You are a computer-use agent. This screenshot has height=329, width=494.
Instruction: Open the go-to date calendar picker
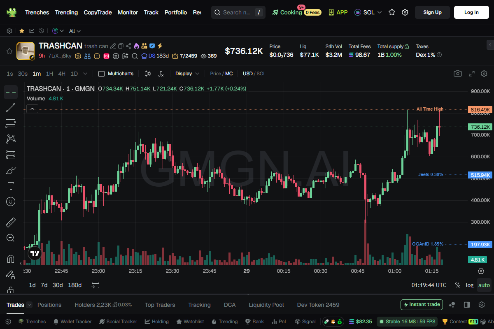click(96, 285)
